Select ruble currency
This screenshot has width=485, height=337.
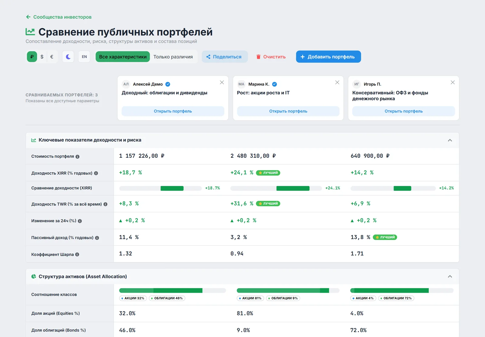click(x=32, y=57)
